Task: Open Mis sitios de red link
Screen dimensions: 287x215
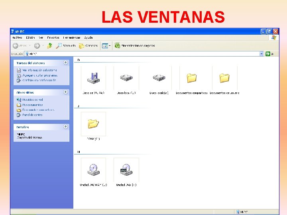Action: (33, 100)
